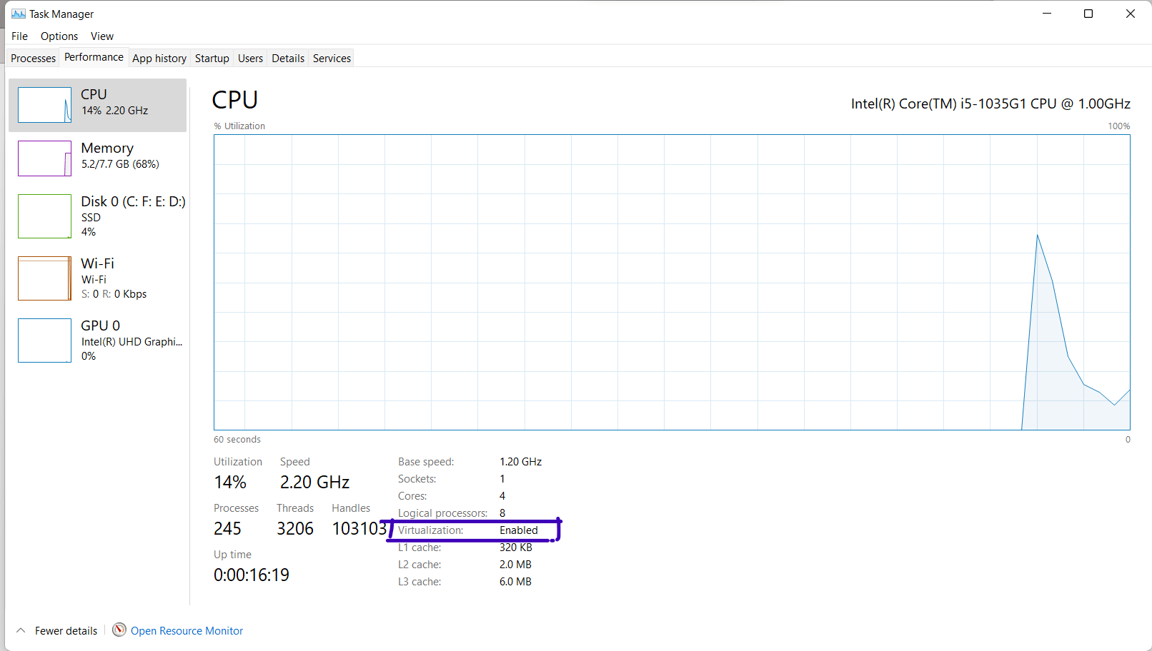
Task: Click the Wi-Fi sidebar entry title
Action: tap(97, 263)
